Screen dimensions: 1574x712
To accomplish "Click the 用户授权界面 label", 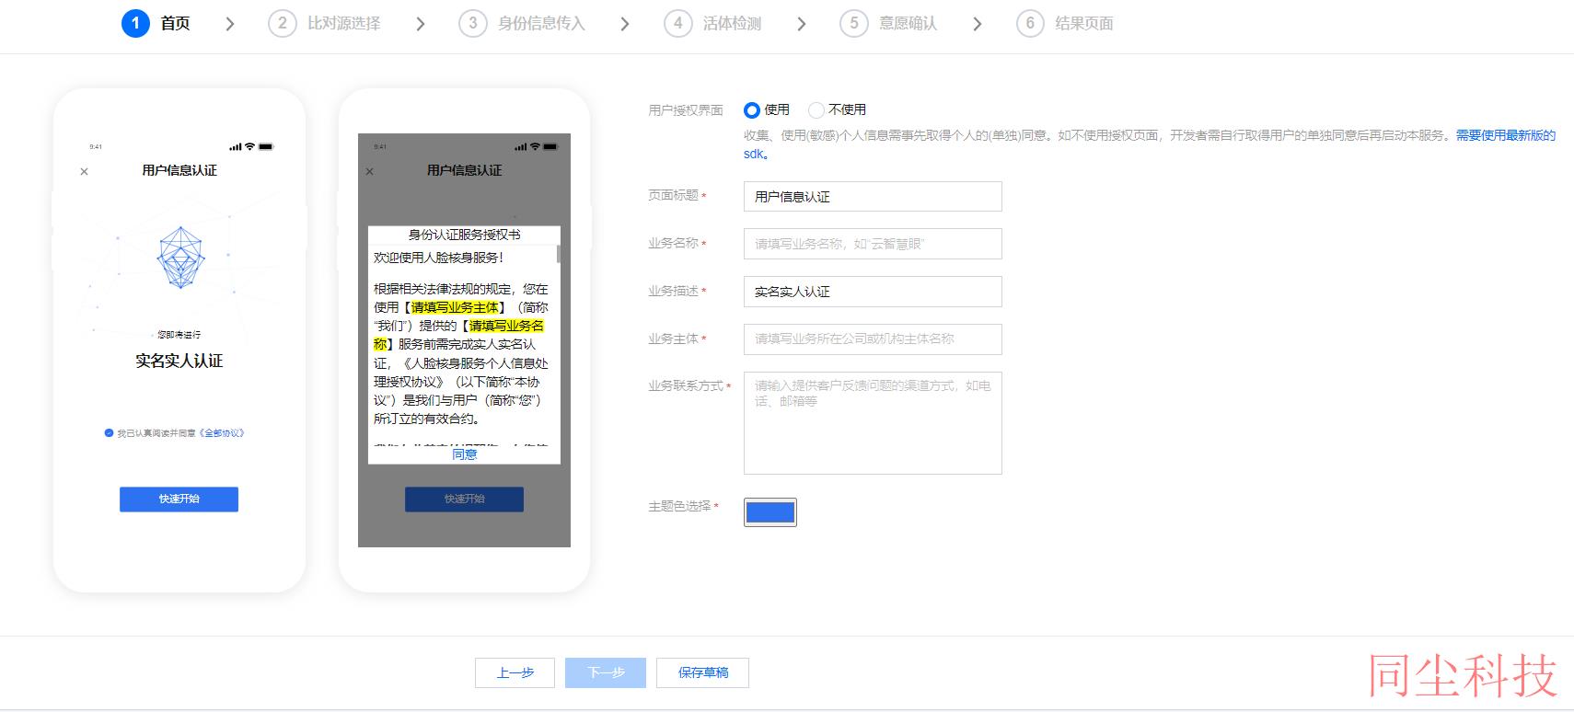I will 686,110.
